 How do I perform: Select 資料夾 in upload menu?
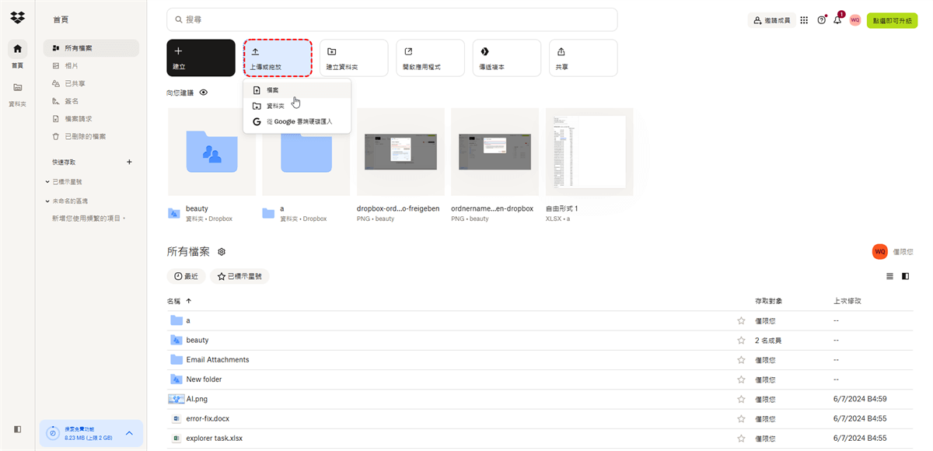[x=297, y=106]
